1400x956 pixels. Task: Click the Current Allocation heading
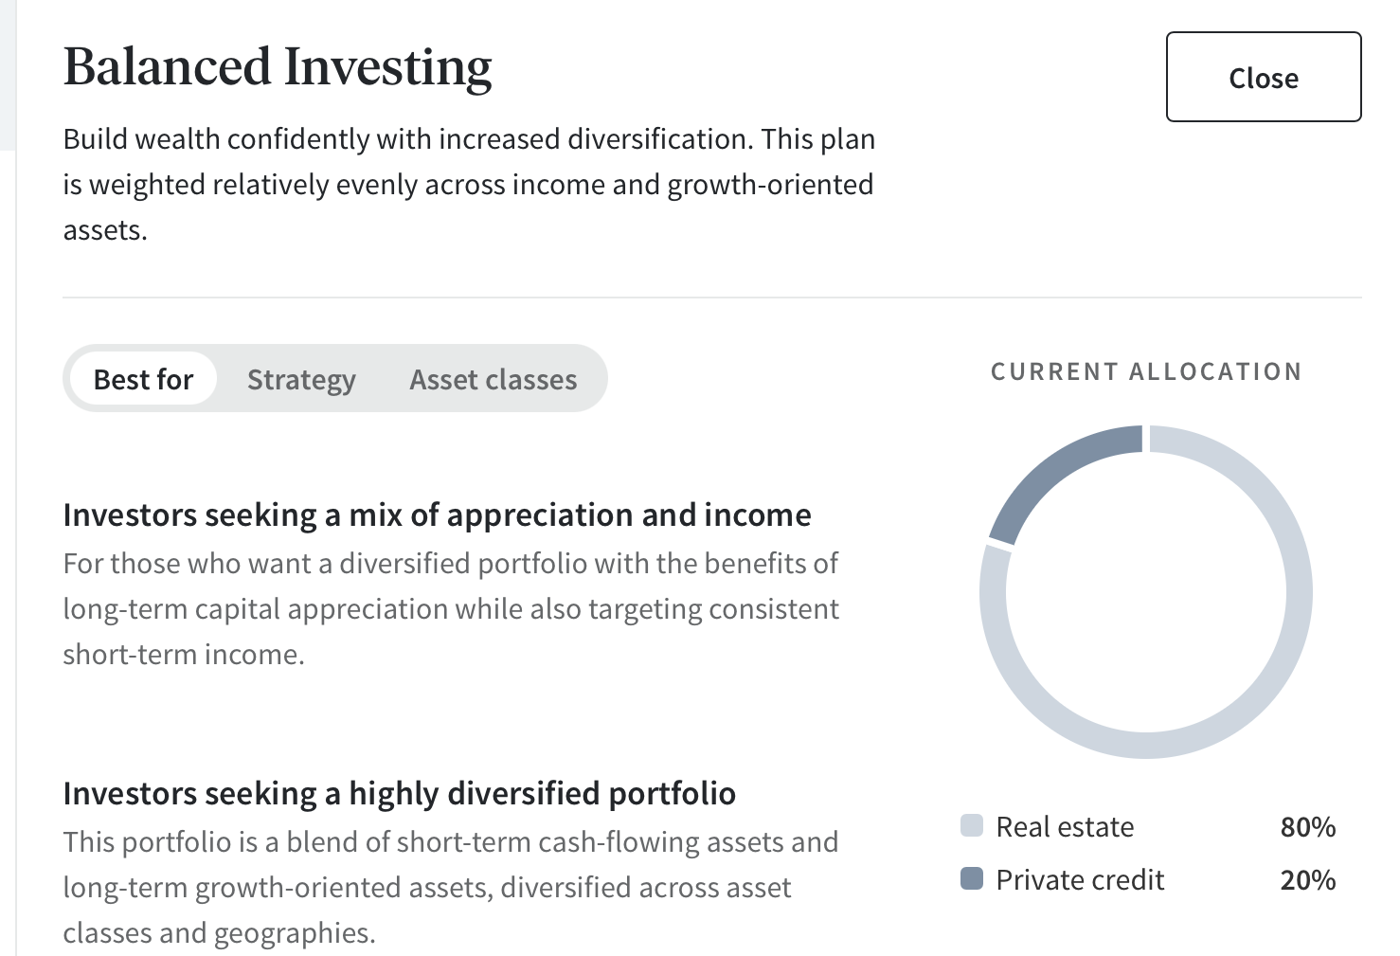click(x=1146, y=371)
